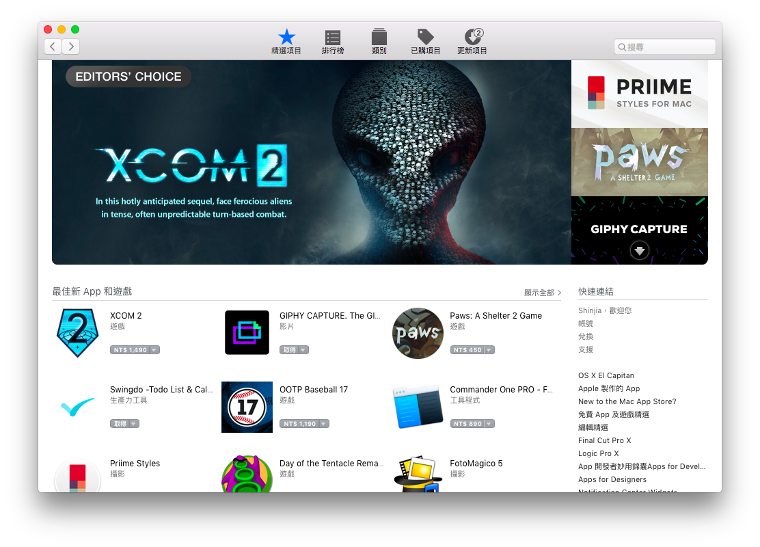Open the Updates 更新項目 tab
The width and height of the screenshot is (760, 547).
coord(472,42)
